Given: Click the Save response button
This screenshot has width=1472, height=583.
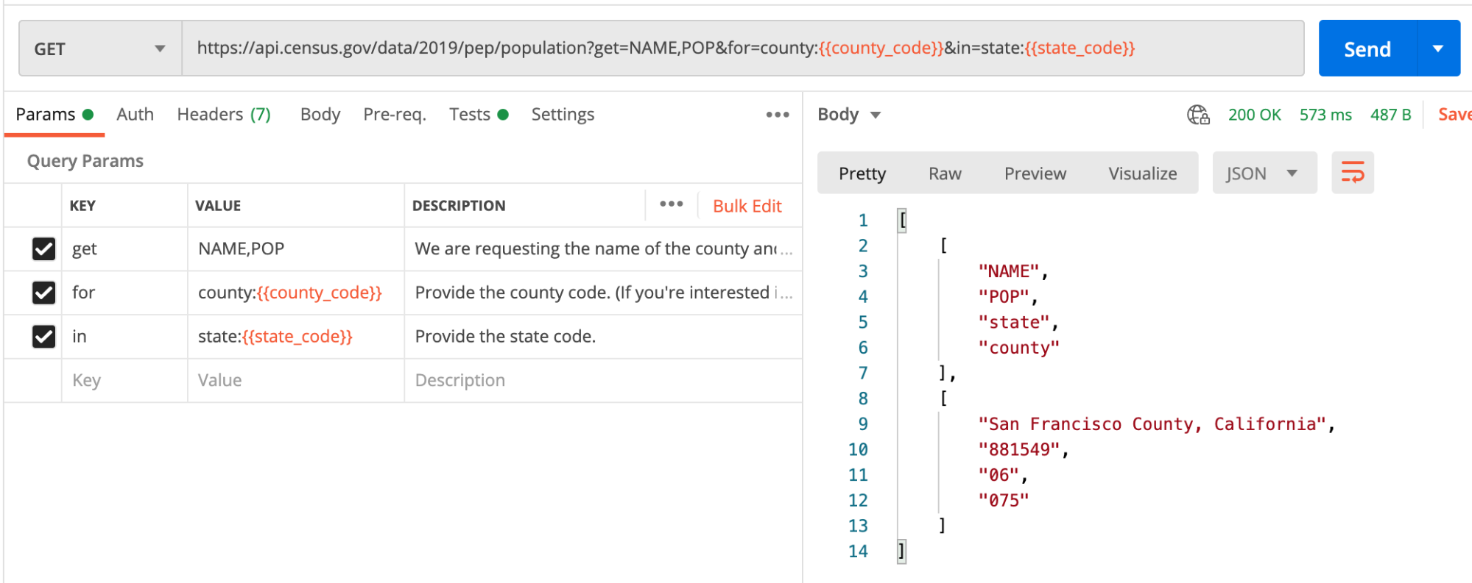Looking at the screenshot, I should pos(1454,115).
